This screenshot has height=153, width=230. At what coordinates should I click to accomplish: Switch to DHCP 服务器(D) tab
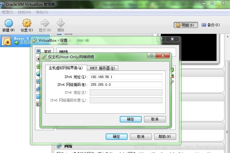click(x=102, y=68)
